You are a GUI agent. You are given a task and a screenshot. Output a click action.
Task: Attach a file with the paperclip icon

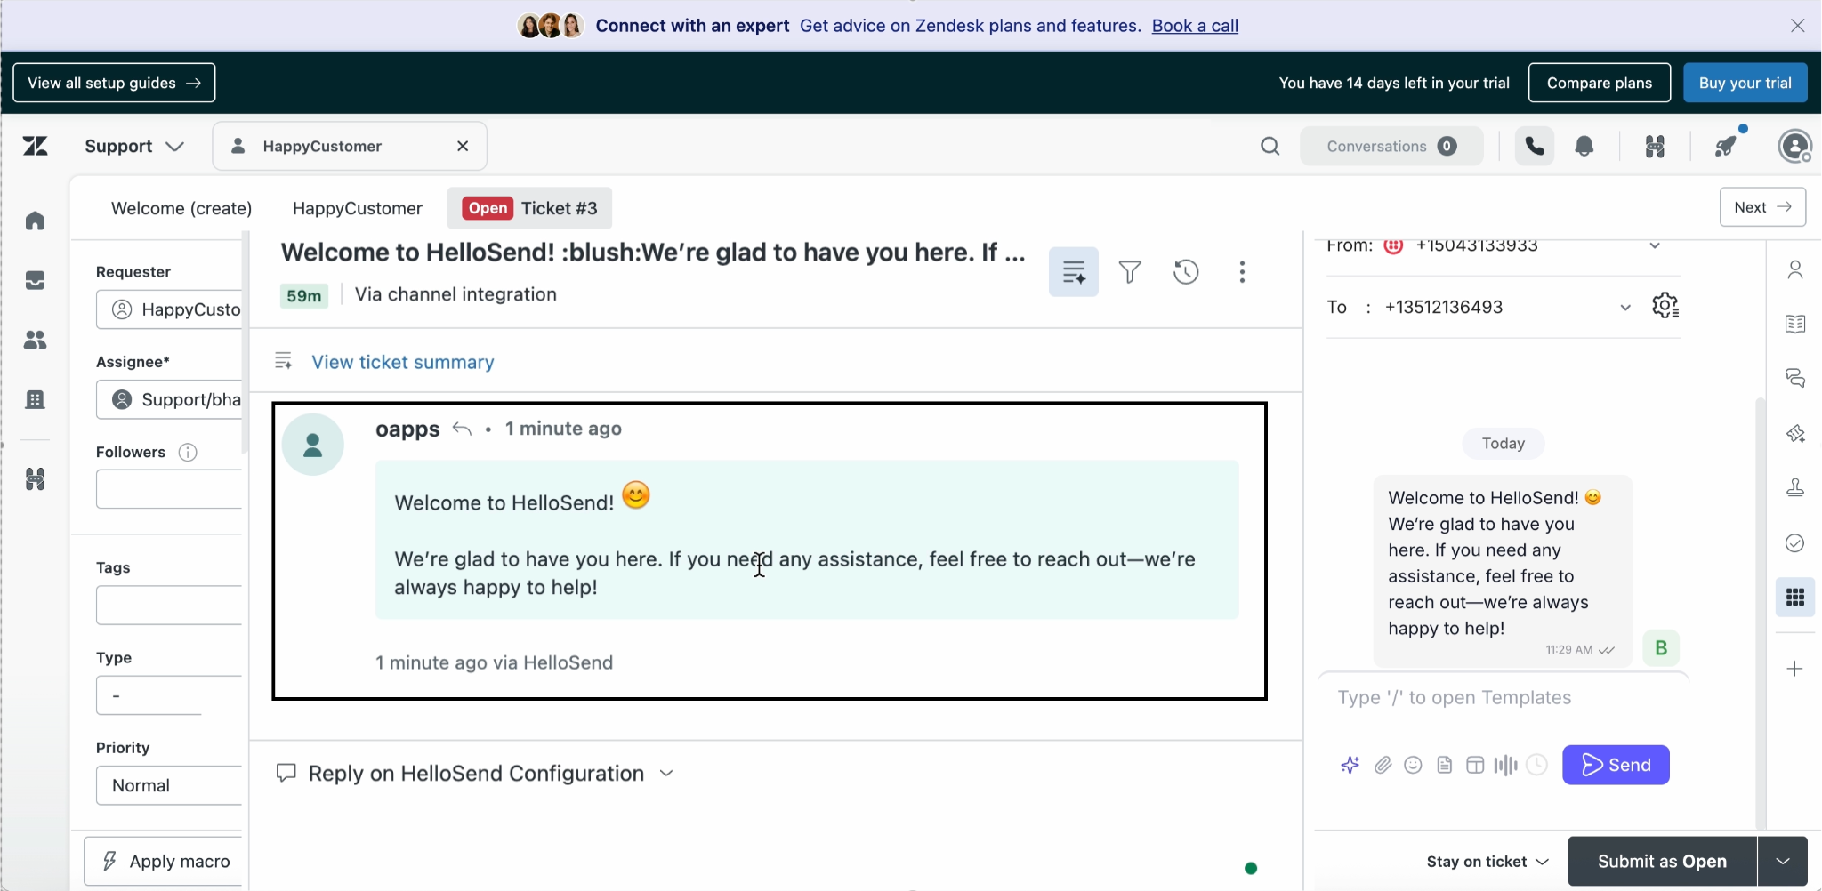click(1383, 765)
